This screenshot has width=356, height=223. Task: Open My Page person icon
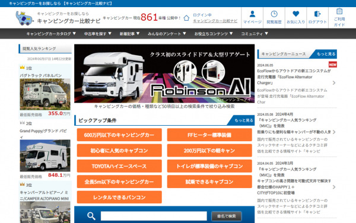252,14
